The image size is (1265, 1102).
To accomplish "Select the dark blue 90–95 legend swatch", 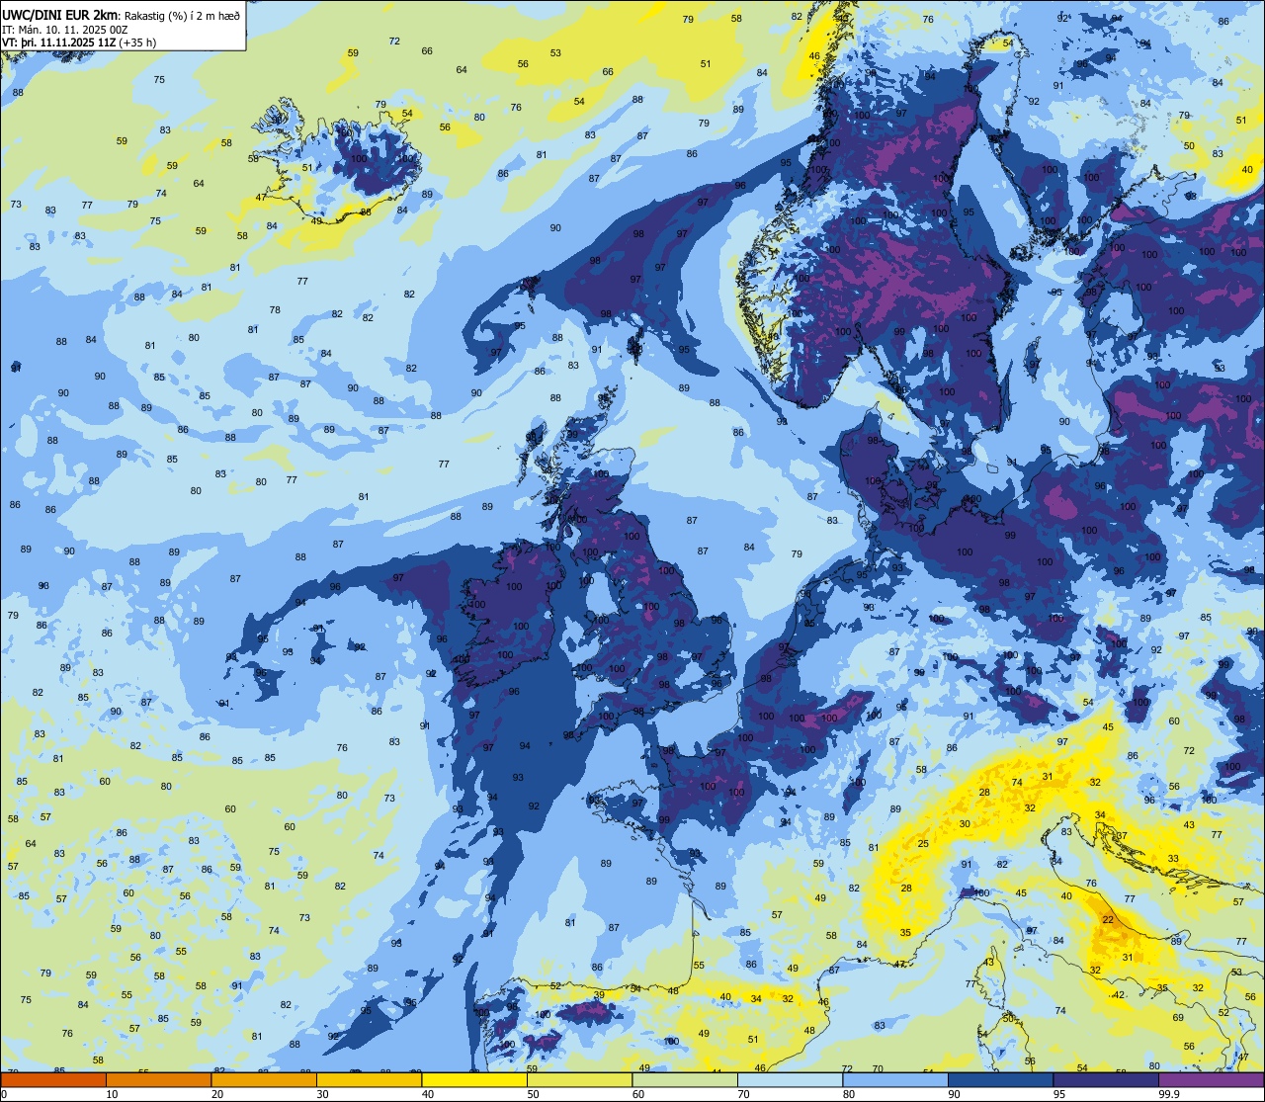I will tap(1001, 1080).
